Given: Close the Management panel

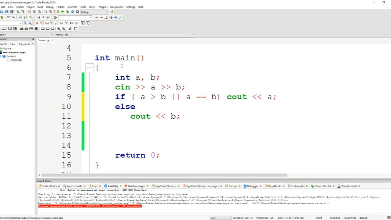Looking at the screenshot, I should 33,39.
